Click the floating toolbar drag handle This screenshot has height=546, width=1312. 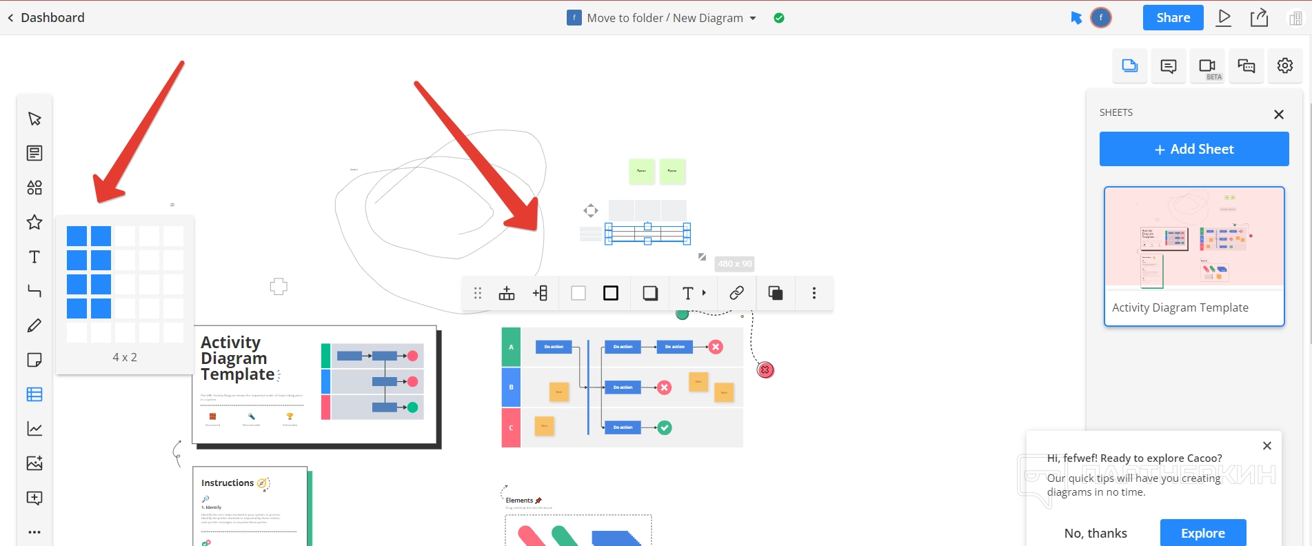[478, 294]
